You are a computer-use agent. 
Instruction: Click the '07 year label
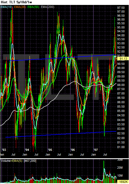point(96,150)
